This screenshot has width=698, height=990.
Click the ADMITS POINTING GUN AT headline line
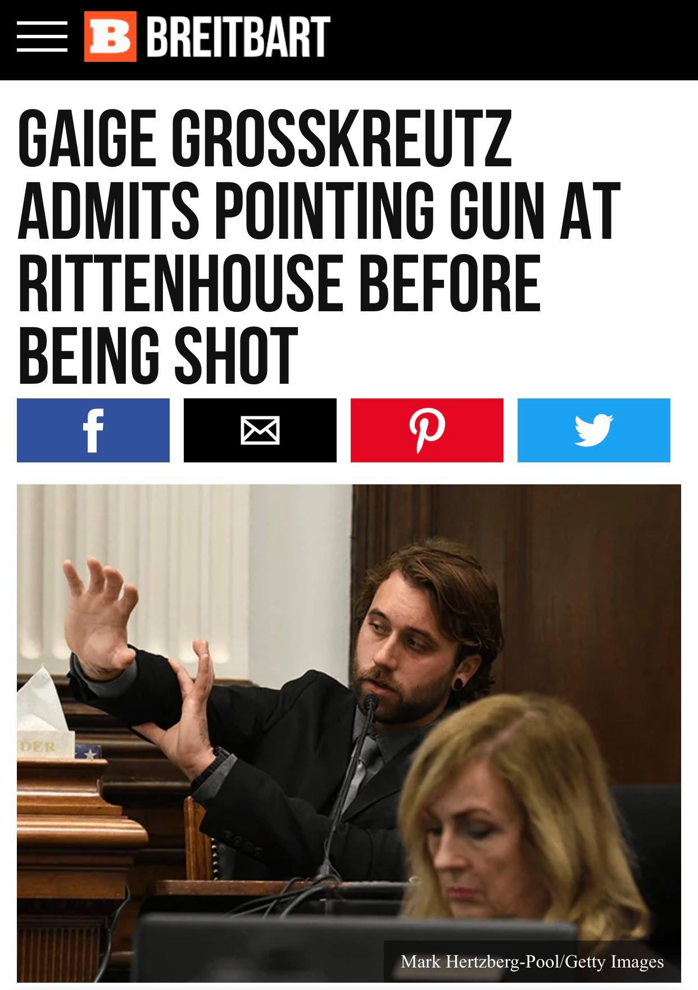[319, 210]
